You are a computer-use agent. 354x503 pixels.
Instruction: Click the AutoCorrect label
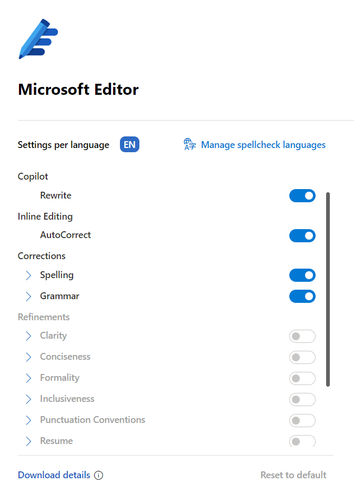pyautogui.click(x=65, y=235)
